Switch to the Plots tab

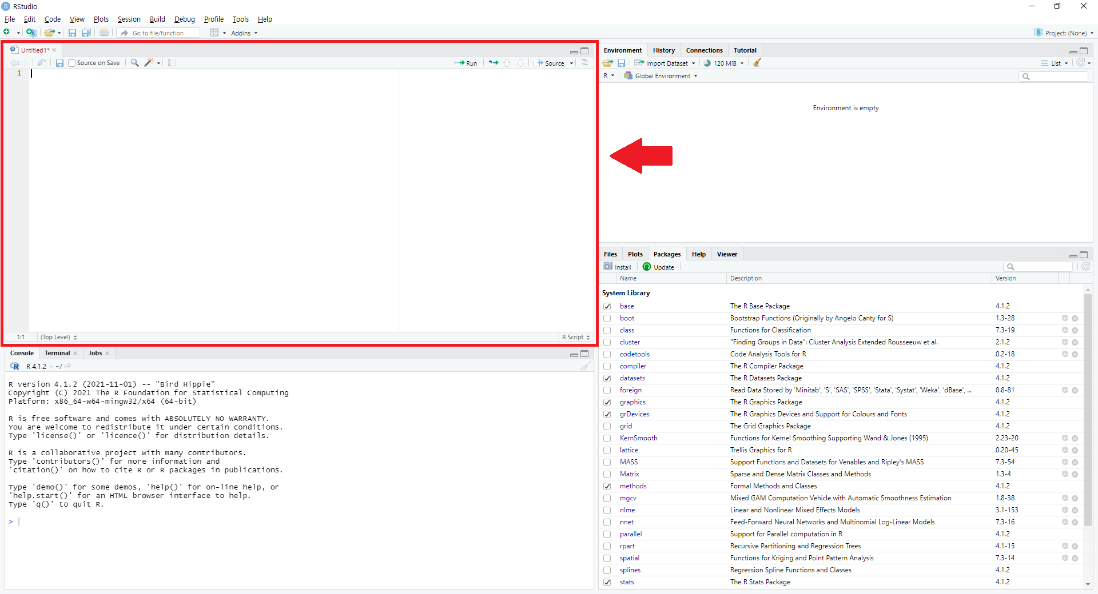[635, 254]
